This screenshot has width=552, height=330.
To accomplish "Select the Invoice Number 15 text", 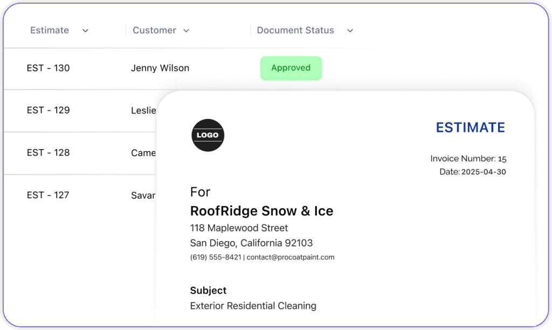I will tap(468, 159).
